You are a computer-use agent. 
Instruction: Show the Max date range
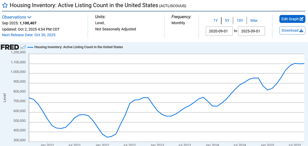254,20
